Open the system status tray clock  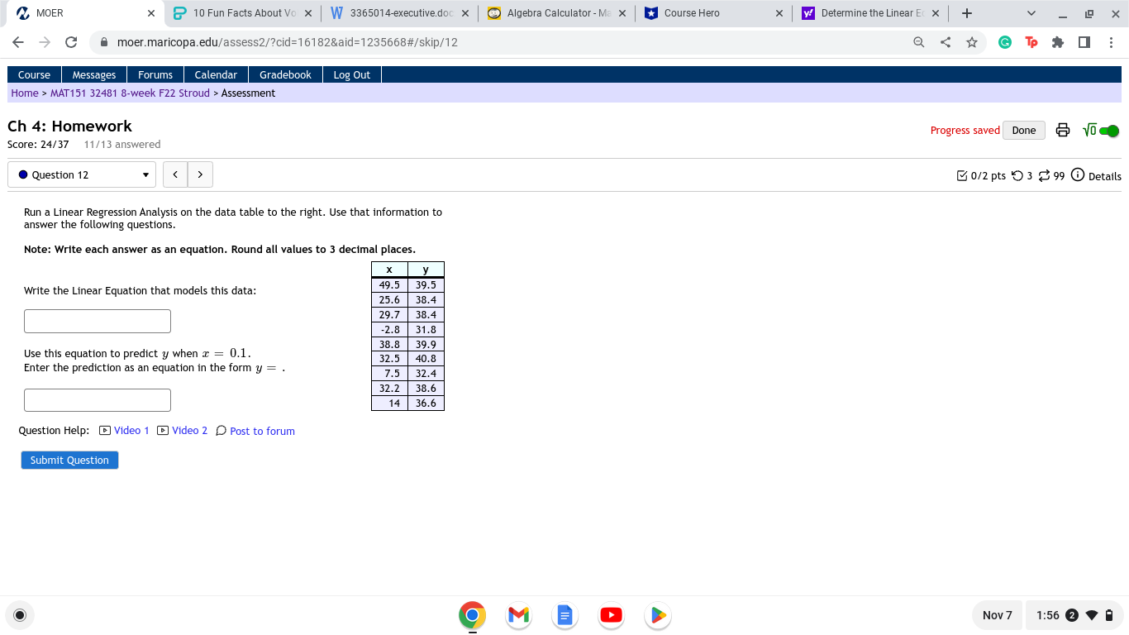[1074, 615]
